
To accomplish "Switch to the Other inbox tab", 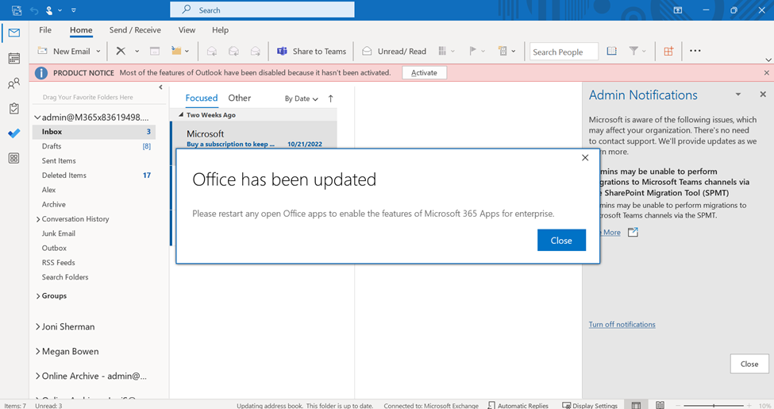I will pos(240,98).
